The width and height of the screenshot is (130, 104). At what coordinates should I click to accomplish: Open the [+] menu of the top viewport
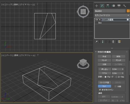pos(3,5)
